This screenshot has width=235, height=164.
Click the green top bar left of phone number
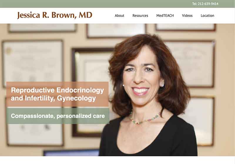pyautogui.click(x=96, y=4)
